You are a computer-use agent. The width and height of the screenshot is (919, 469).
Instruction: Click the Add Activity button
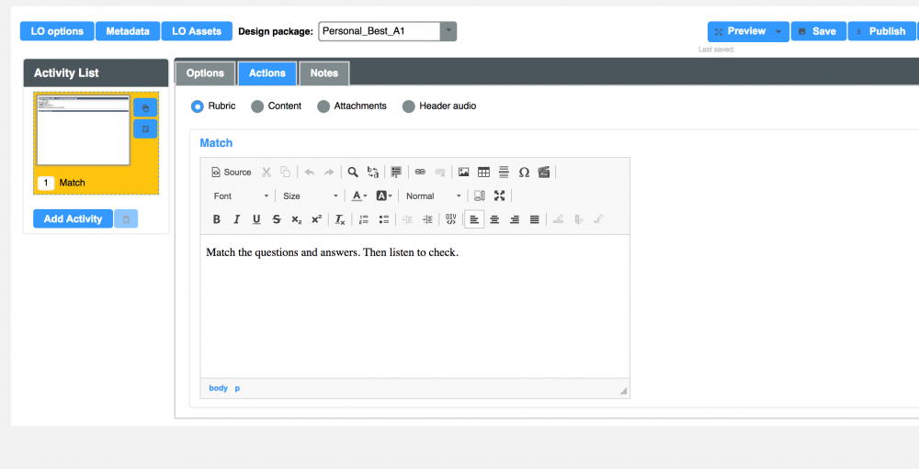click(x=73, y=219)
